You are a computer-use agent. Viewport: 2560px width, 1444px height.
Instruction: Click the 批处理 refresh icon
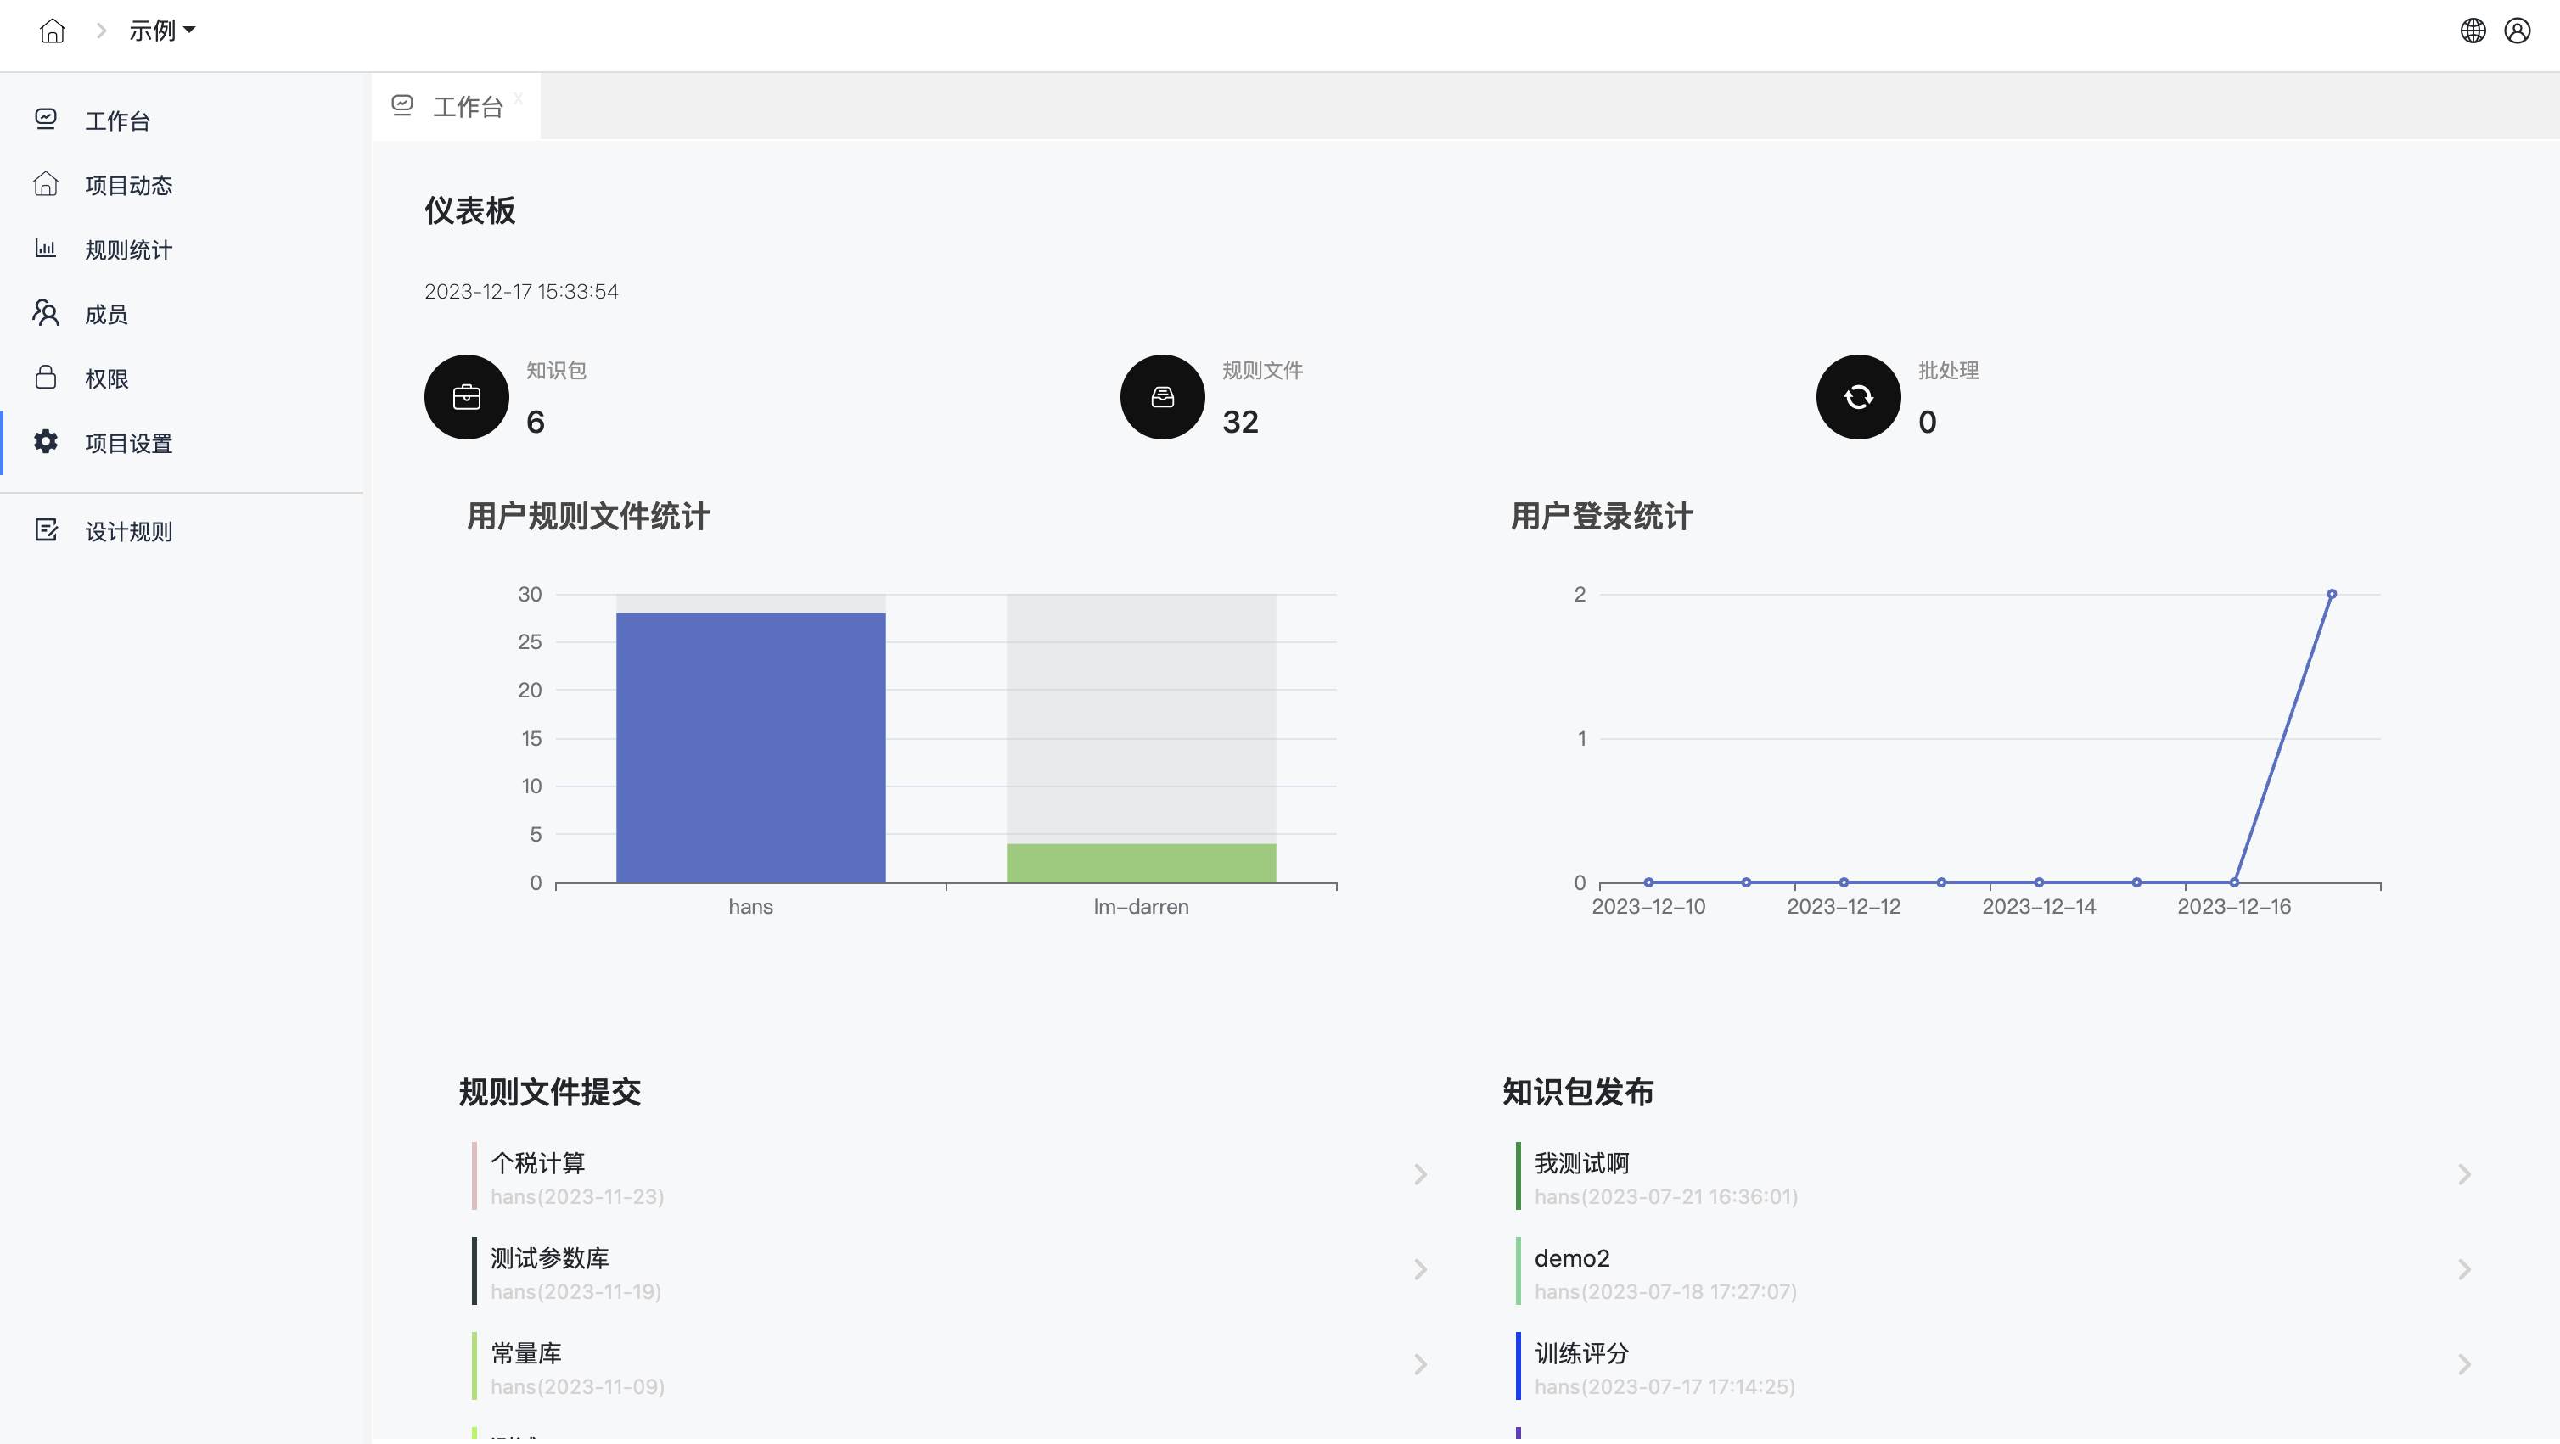[1857, 397]
